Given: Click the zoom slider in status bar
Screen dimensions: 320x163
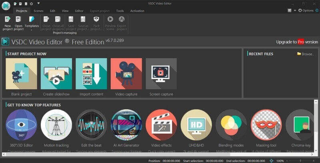Looking at the screenshot, I should point(300,161).
